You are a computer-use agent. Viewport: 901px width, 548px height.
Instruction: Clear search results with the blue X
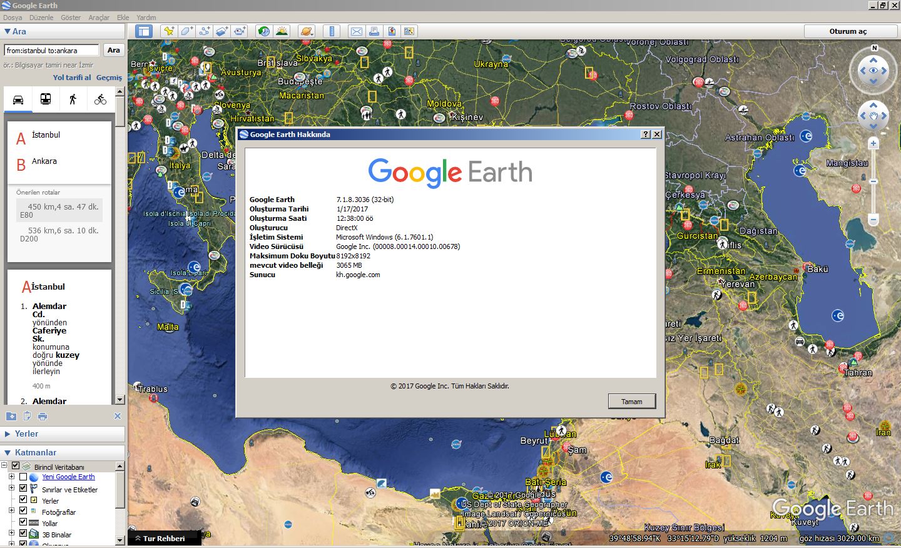(x=117, y=416)
